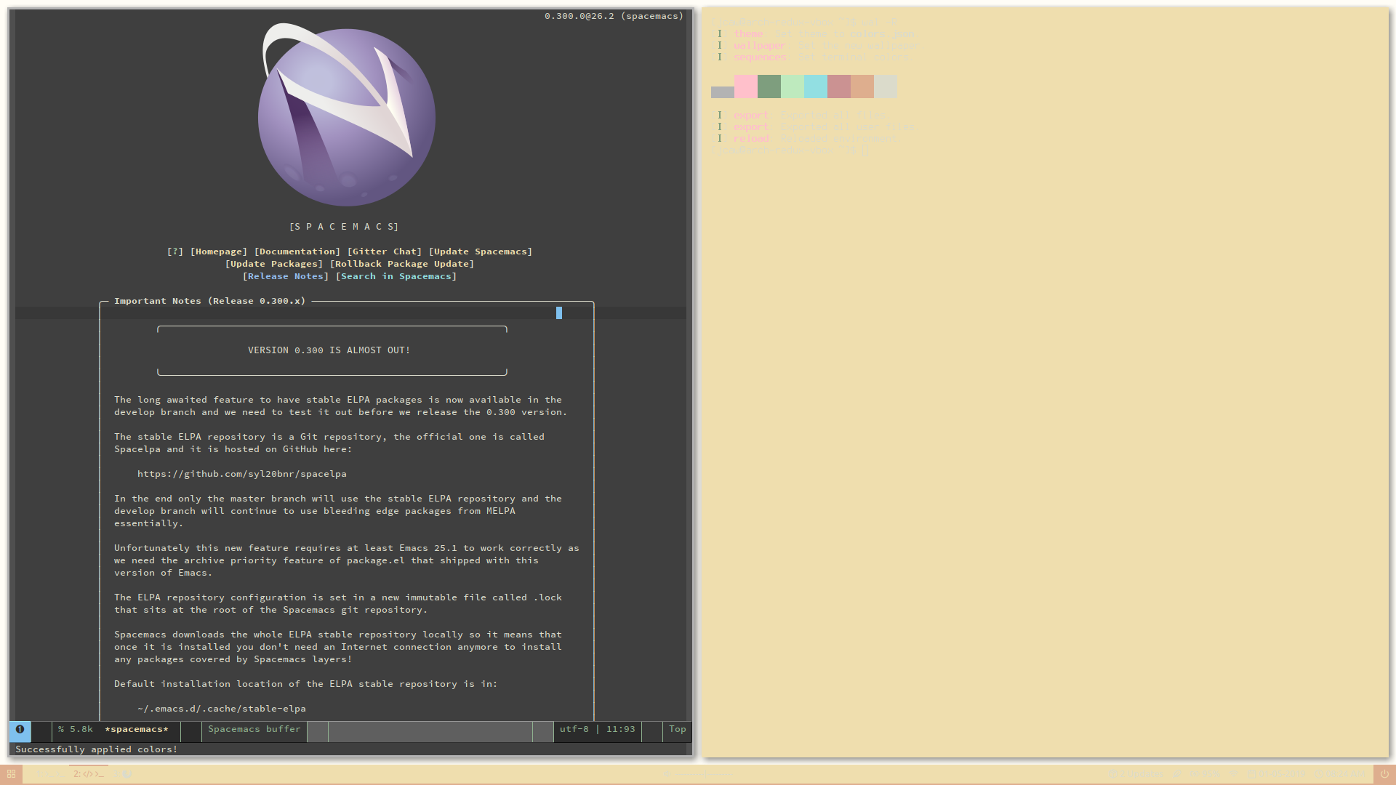The image size is (1396, 785).
Task: Click the pink color swatch in terminal
Action: click(745, 86)
